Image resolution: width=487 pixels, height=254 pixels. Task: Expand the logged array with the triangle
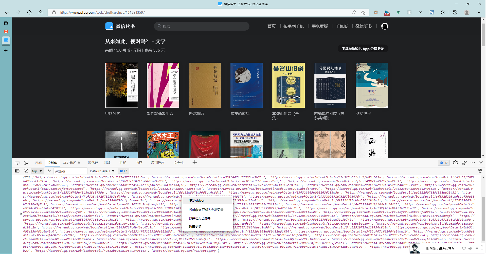21,214
